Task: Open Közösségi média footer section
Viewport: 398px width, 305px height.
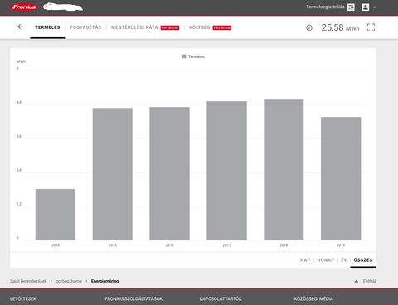Action: click(x=313, y=298)
